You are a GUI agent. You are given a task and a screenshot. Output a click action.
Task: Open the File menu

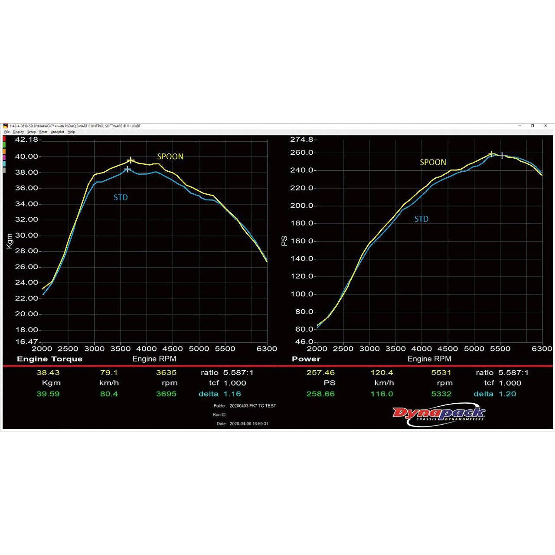[7, 132]
